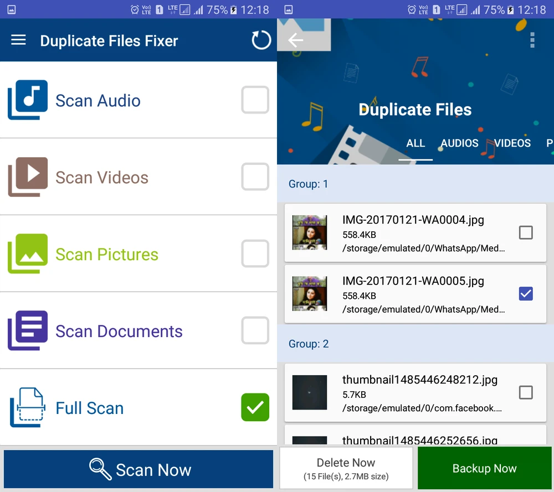
Task: Tap the Scan Documents icon
Action: [28, 330]
